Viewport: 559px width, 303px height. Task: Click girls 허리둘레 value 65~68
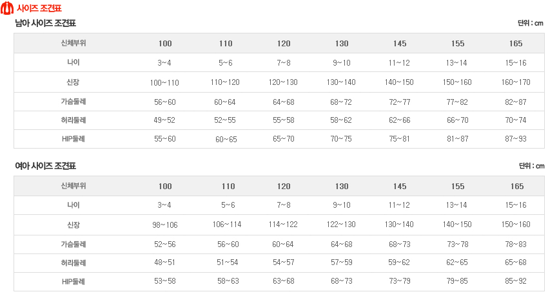pos(516,262)
